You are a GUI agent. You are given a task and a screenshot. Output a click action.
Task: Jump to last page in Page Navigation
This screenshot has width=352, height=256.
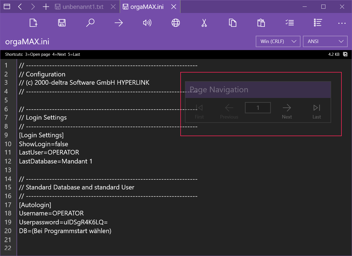pos(316,111)
